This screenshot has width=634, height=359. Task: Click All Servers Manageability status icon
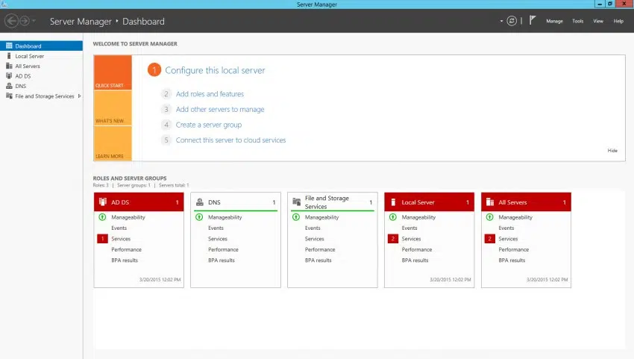(x=489, y=217)
